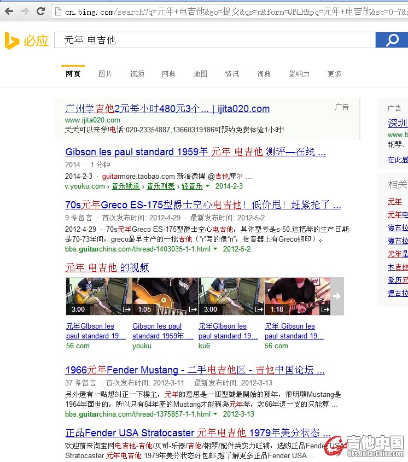Click sidebar link 在此显

tap(398, 160)
